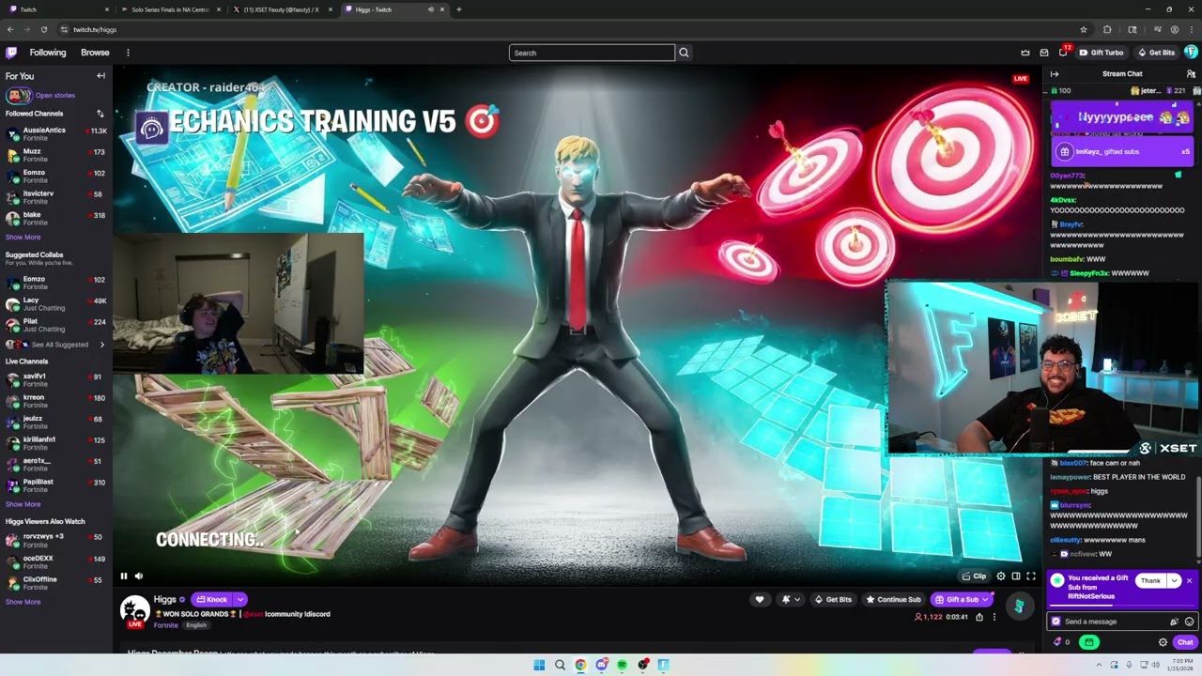The height and width of the screenshot is (676, 1202).
Task: Switch player to theatre mode
Action: click(x=1016, y=576)
